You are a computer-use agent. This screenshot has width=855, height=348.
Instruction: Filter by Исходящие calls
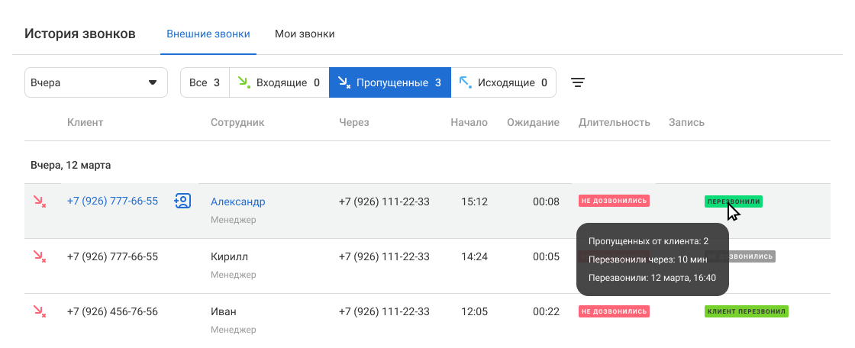(x=504, y=82)
